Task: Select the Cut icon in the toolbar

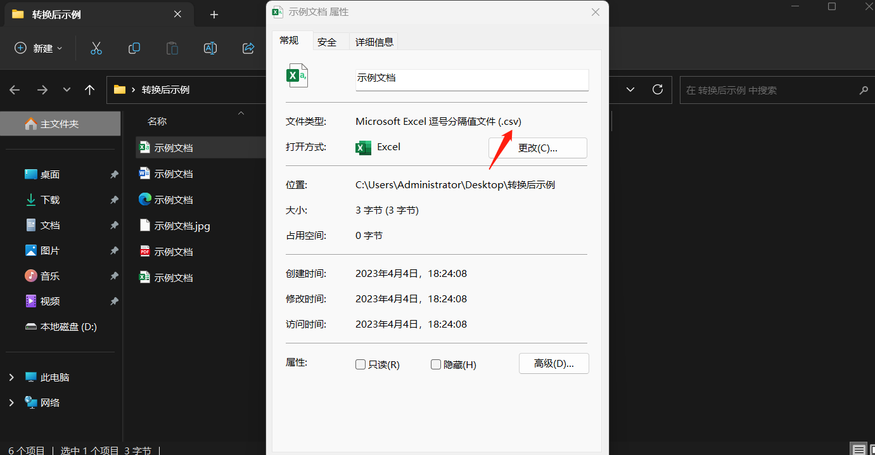Action: 96,48
